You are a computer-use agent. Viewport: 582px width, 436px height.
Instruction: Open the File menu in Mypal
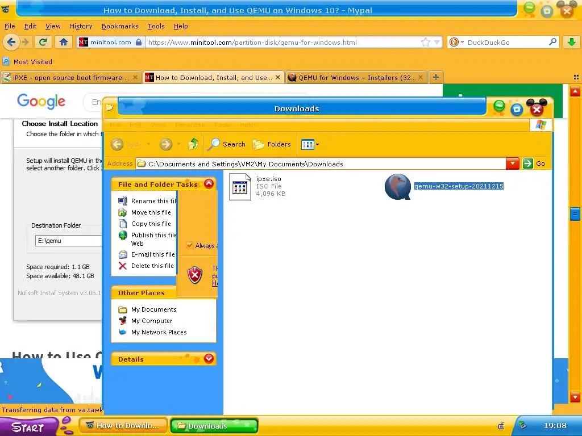tap(10, 26)
